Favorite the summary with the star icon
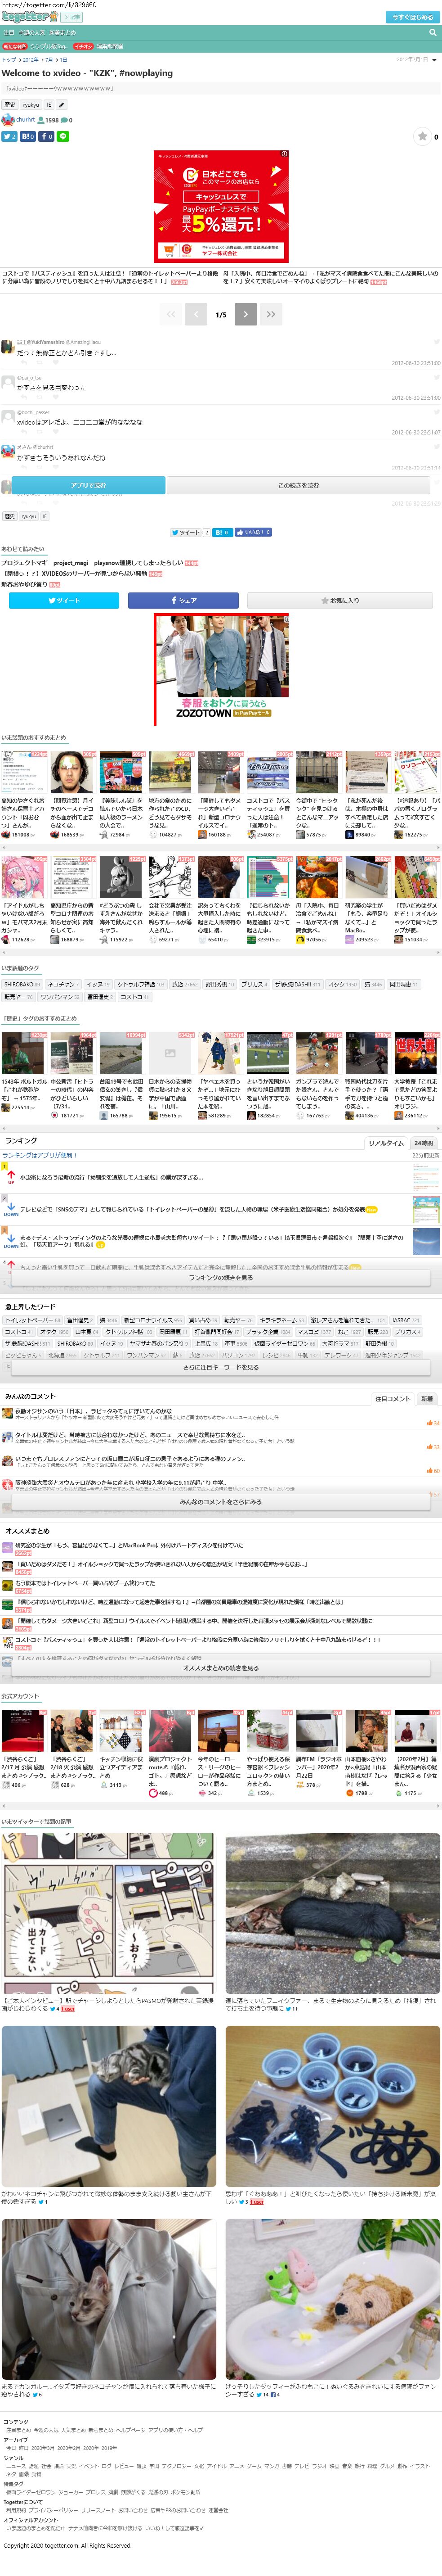 pos(422,136)
